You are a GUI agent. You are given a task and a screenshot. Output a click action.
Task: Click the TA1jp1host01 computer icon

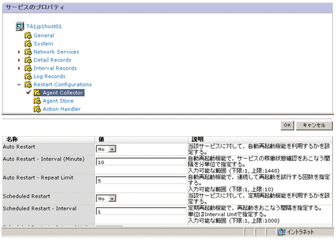click(20, 26)
